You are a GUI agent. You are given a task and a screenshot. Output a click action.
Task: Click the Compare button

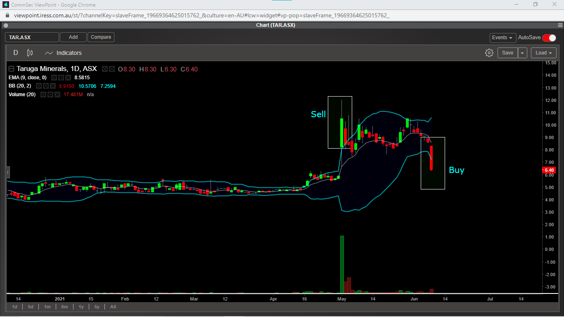pos(101,37)
